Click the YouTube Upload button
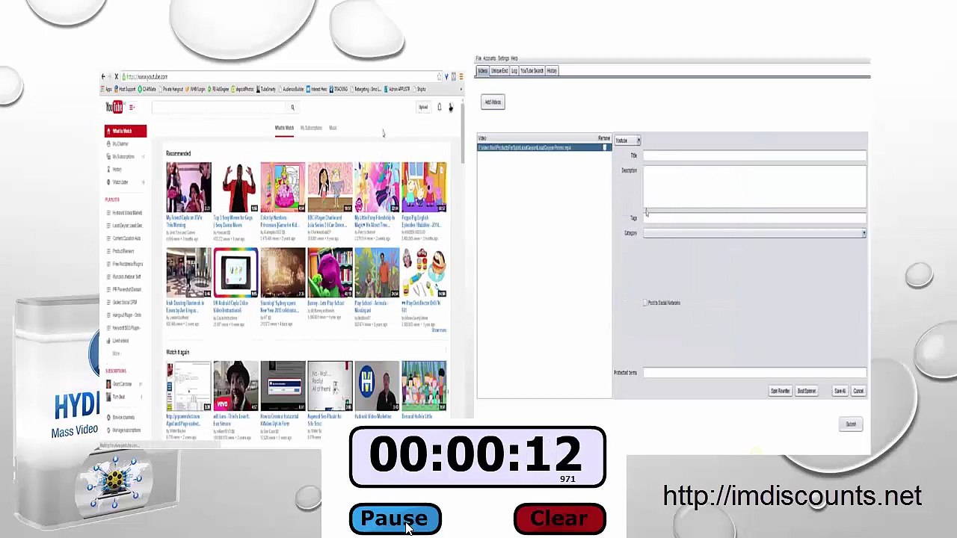 point(423,108)
